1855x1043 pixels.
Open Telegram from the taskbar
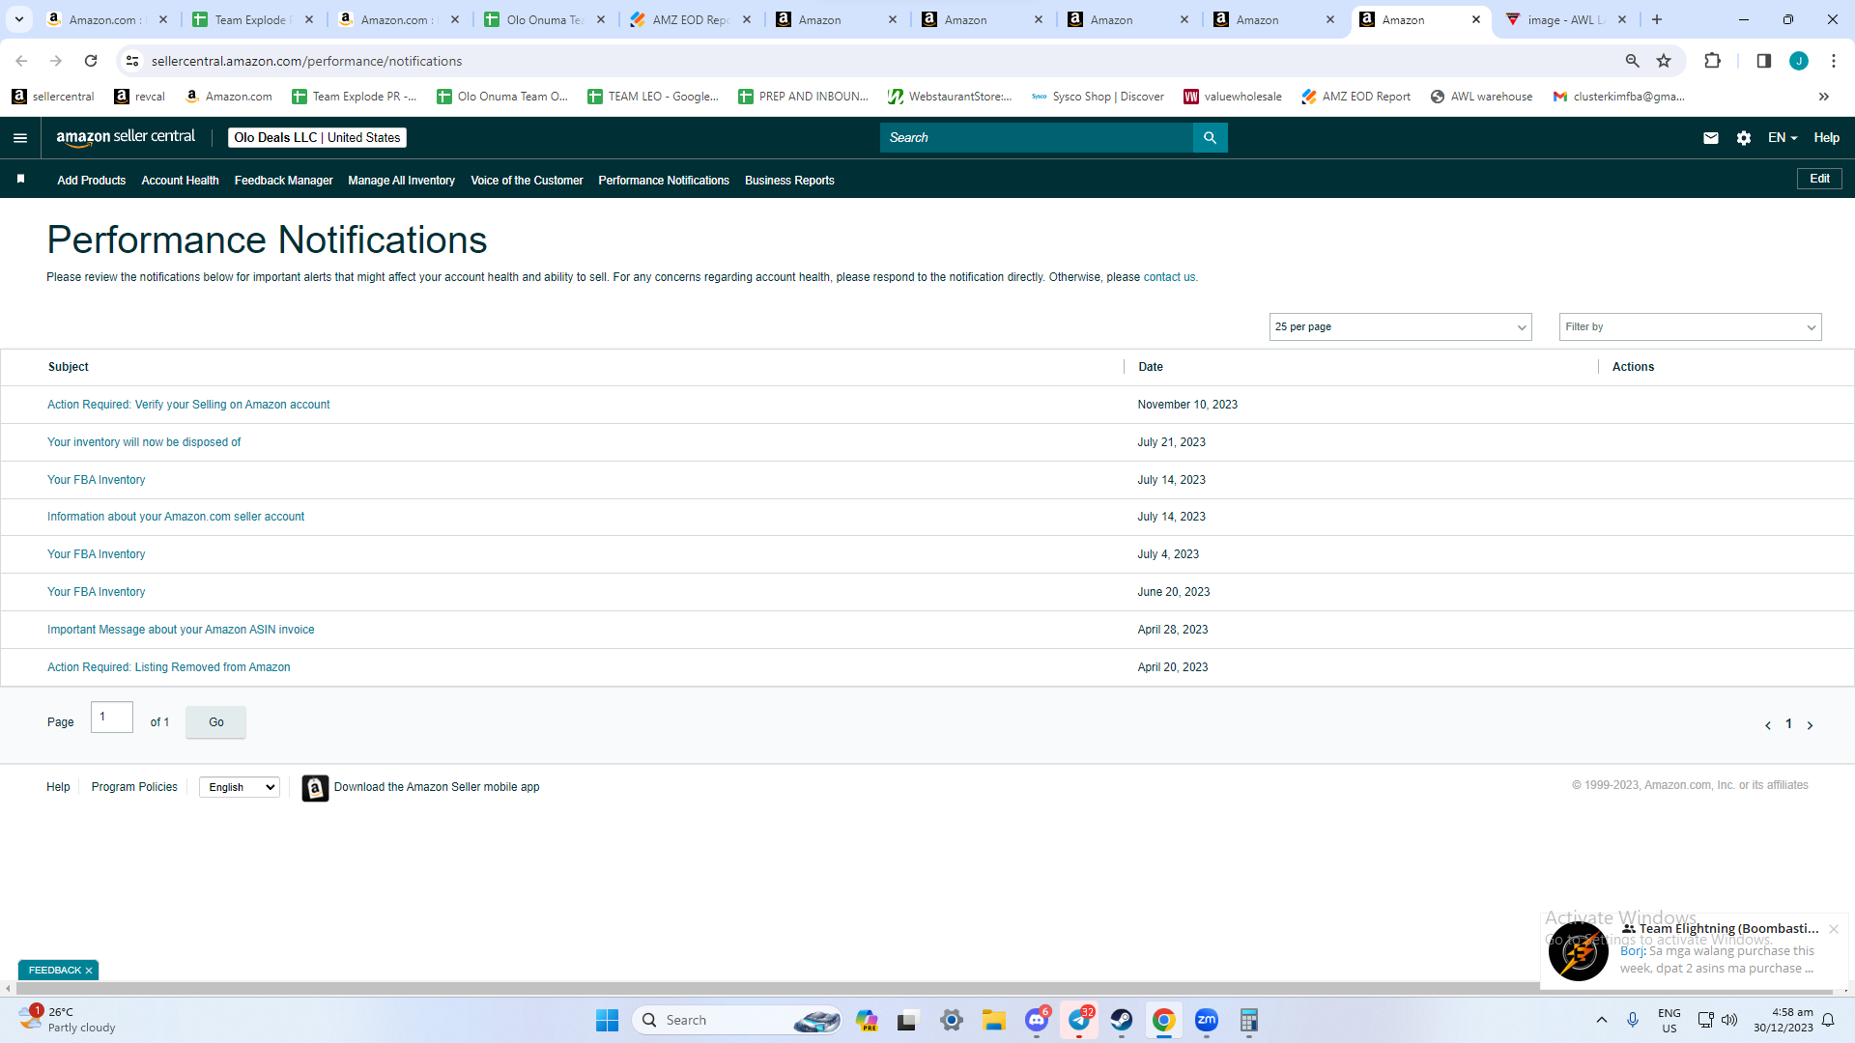1079,1020
